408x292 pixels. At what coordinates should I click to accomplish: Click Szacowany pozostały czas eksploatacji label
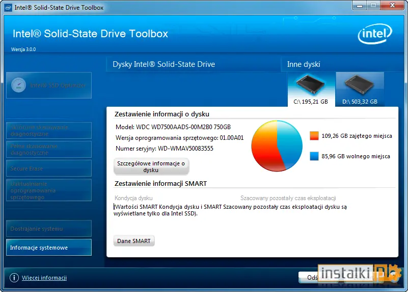point(288,198)
